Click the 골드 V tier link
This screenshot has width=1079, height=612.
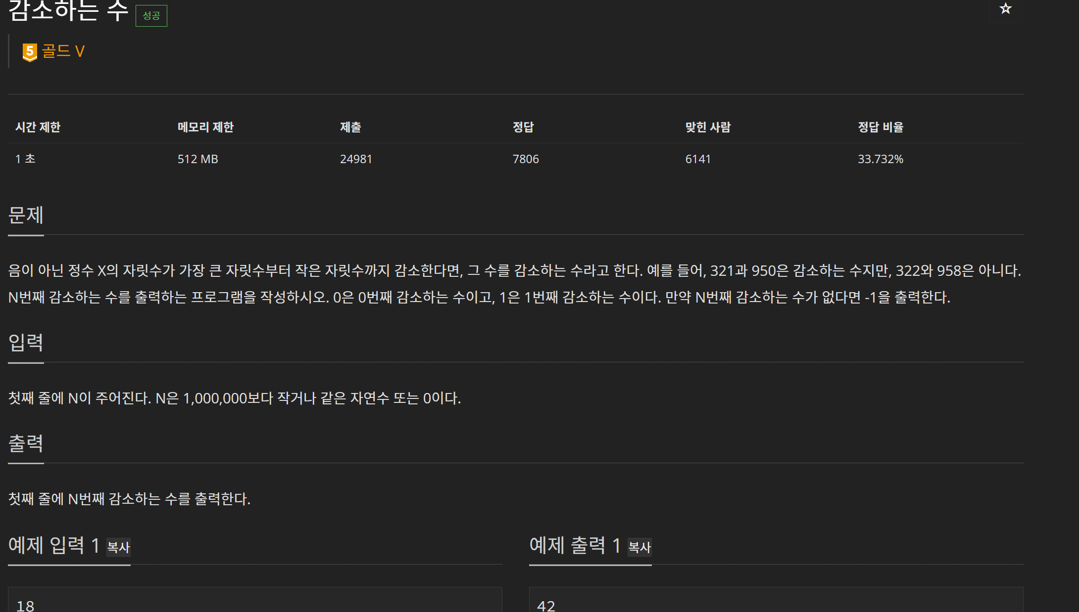pyautogui.click(x=63, y=51)
